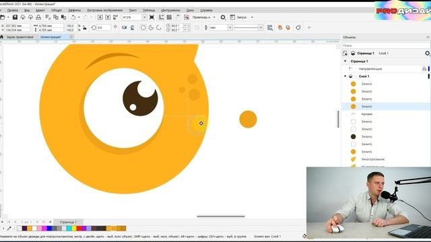Click the Cut icon in the toolbar
This screenshot has width=431, height=242.
click(48, 17)
